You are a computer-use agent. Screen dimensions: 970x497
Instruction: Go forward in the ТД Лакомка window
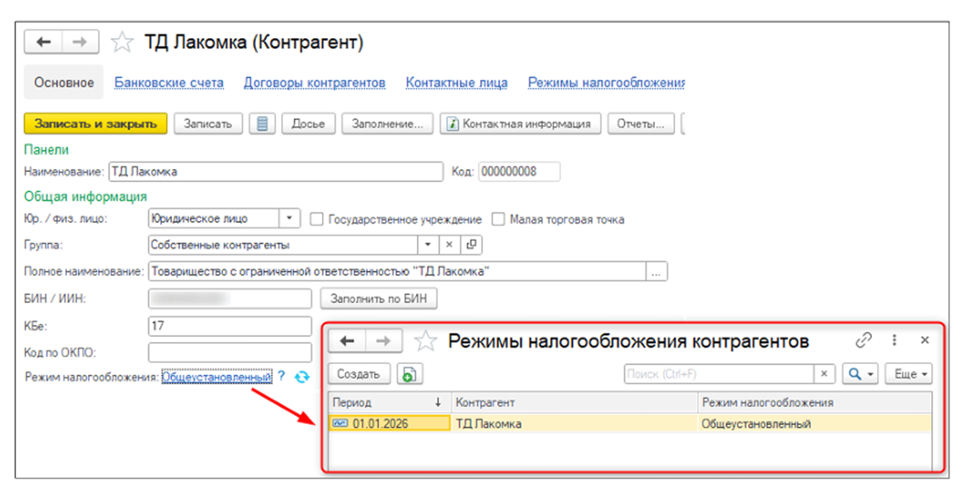point(80,42)
